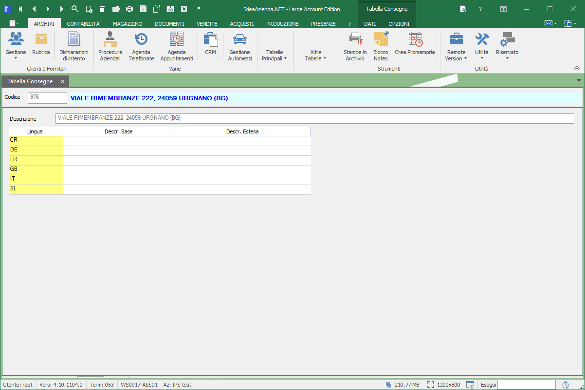This screenshot has height=390, width=585.
Task: Open Blocco Notes
Action: pyautogui.click(x=381, y=47)
